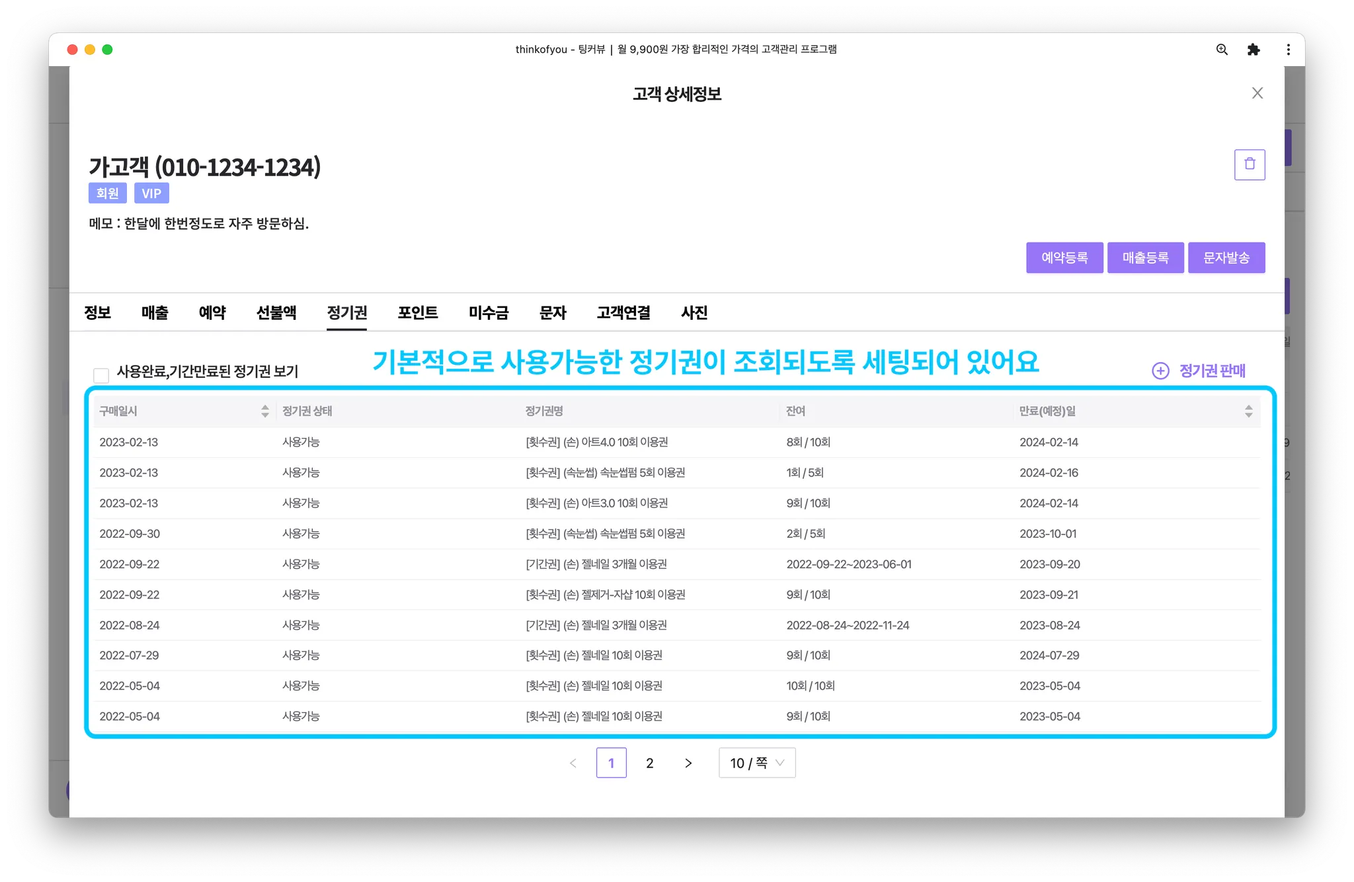This screenshot has height=882, width=1354.
Task: Close the 고객 상세정보 dialog
Action: coord(1257,93)
